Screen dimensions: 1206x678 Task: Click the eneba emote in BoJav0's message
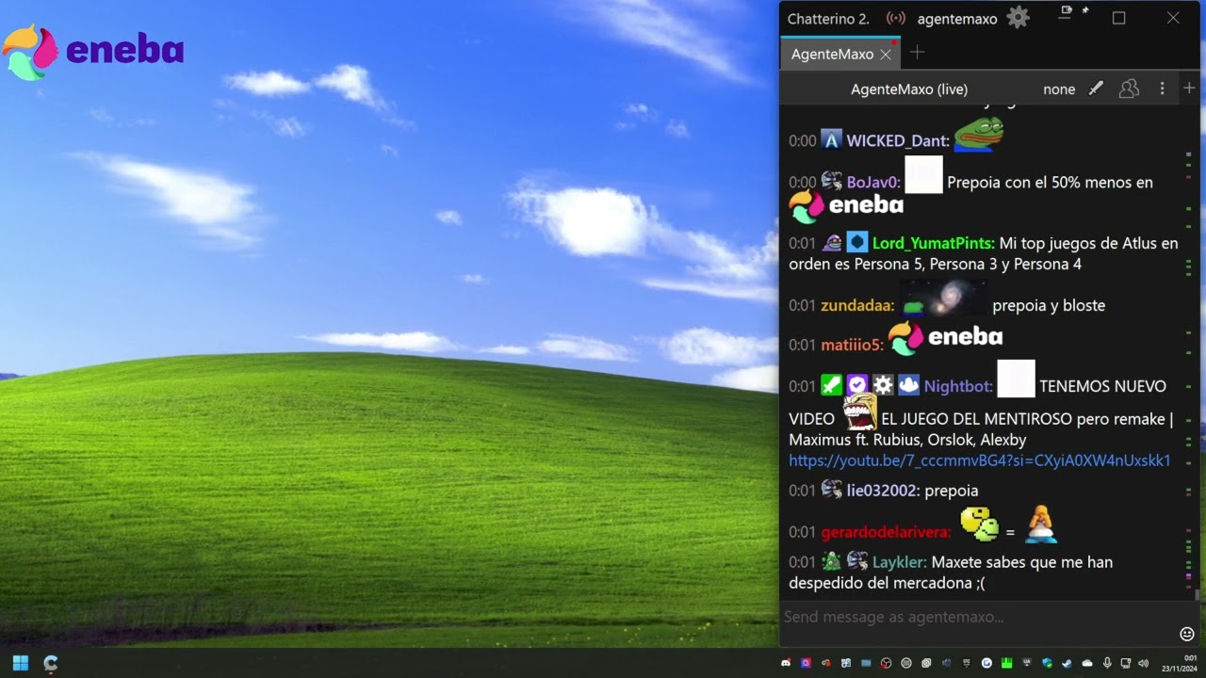click(846, 205)
